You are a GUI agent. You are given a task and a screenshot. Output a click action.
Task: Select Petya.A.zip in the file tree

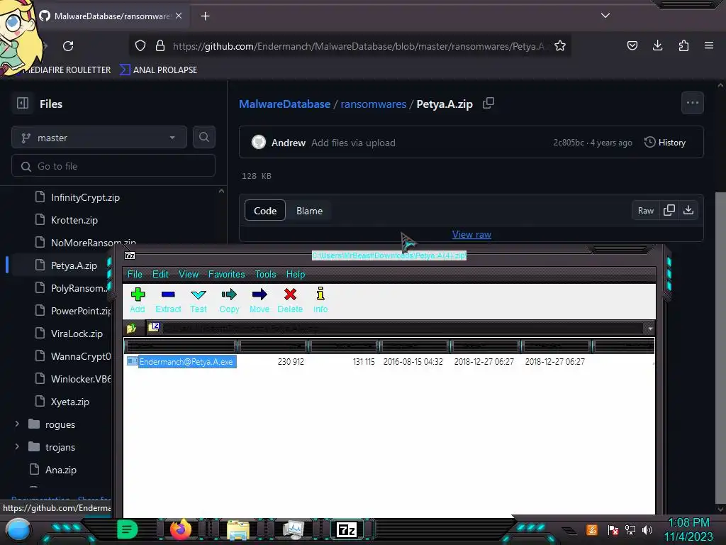tap(73, 265)
